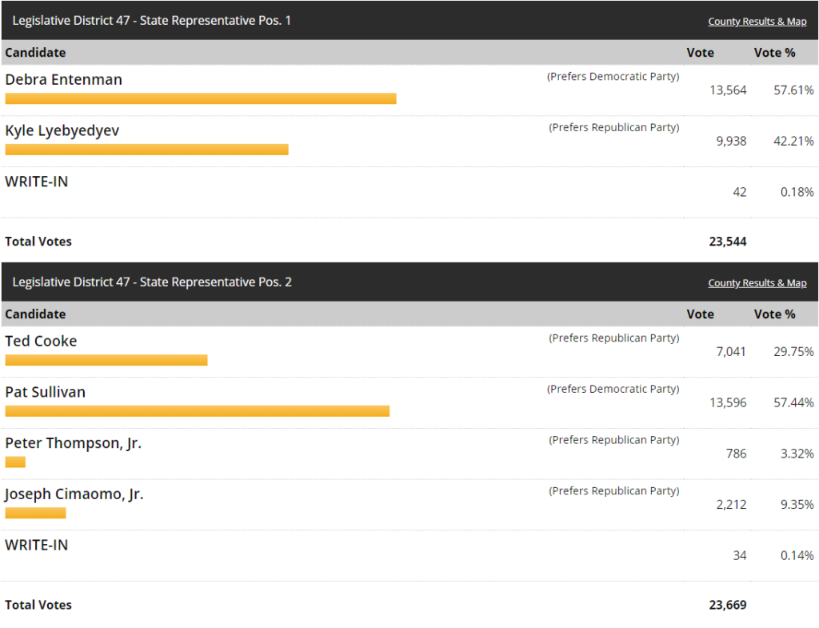Click the State Representative Pos. 1 race title

pyautogui.click(x=151, y=20)
